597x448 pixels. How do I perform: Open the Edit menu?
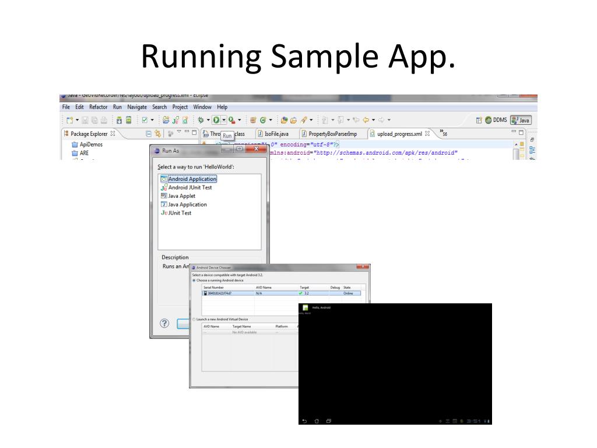(79, 107)
